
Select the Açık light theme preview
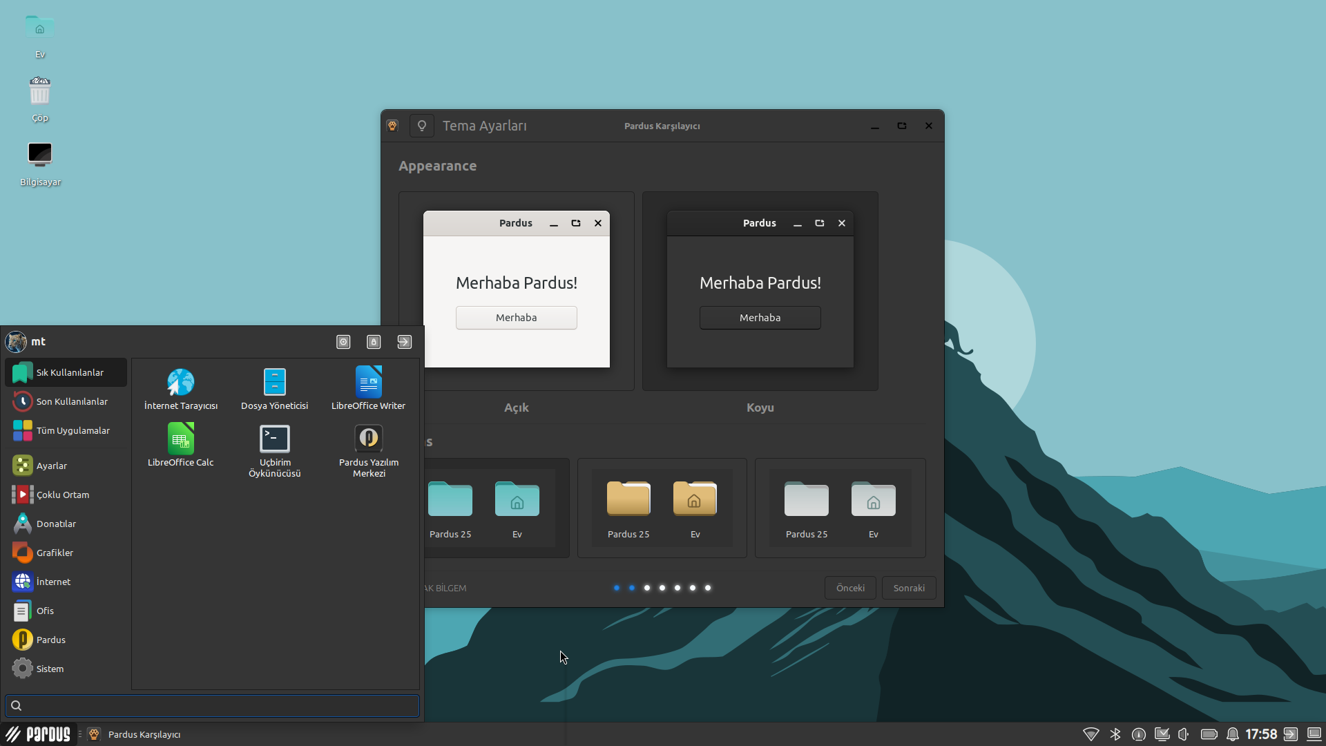point(517,290)
